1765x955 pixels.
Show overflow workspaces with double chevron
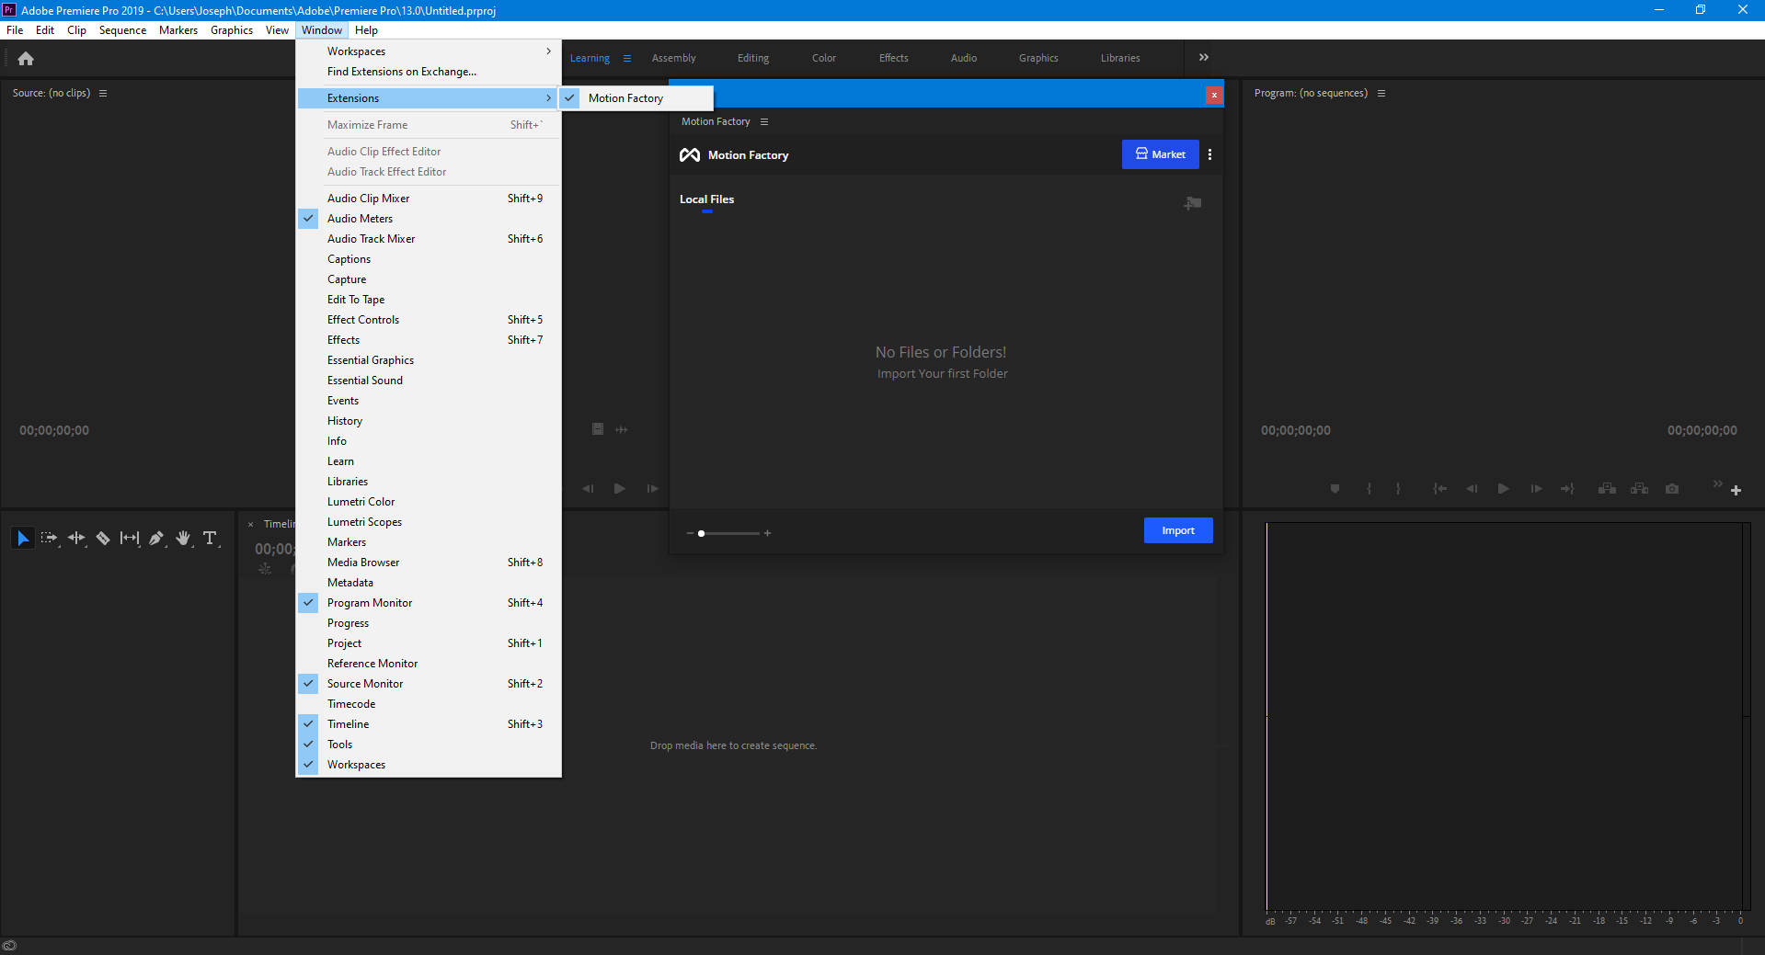(x=1204, y=57)
